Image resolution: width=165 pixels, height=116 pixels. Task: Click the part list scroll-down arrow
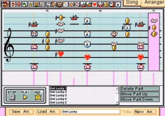117,103
